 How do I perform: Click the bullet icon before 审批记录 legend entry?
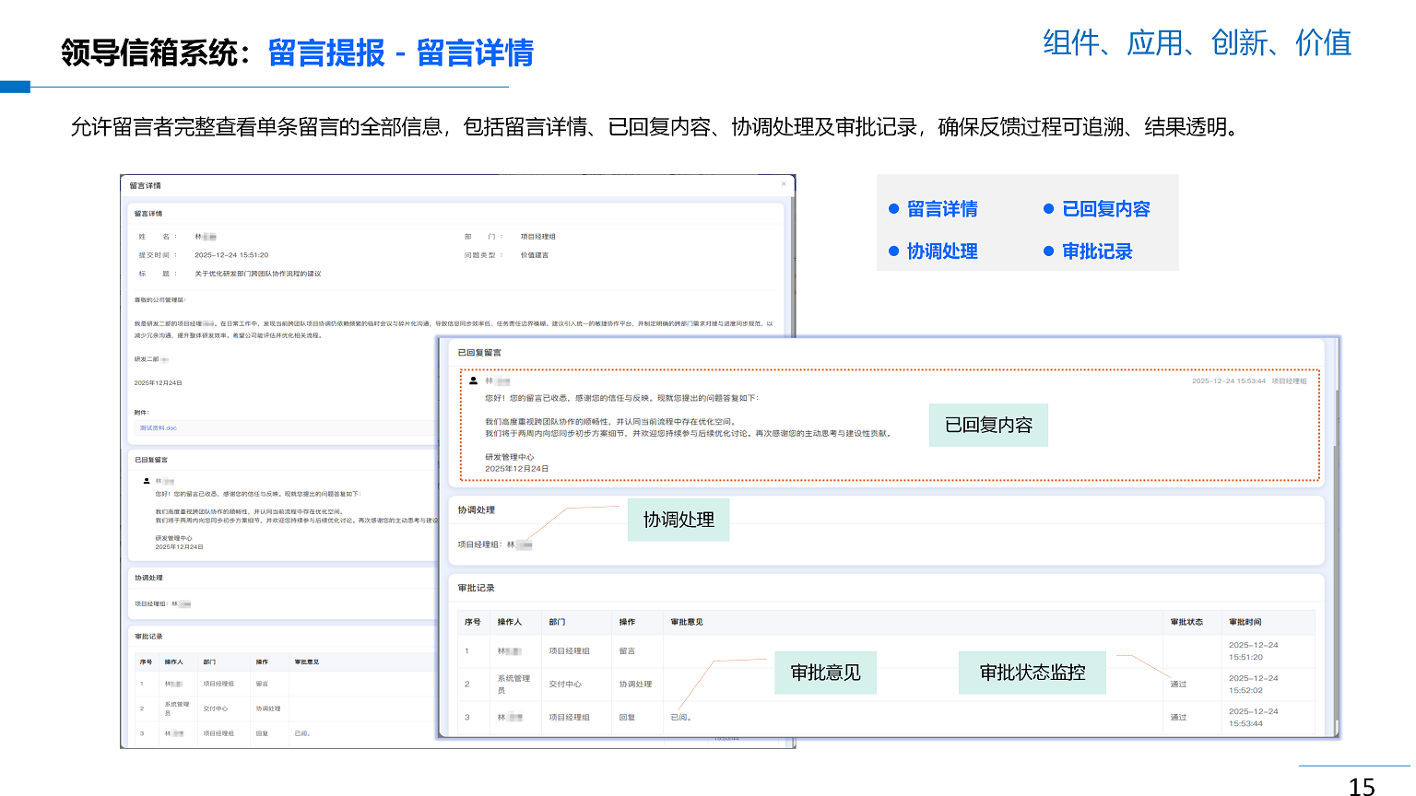point(1049,251)
